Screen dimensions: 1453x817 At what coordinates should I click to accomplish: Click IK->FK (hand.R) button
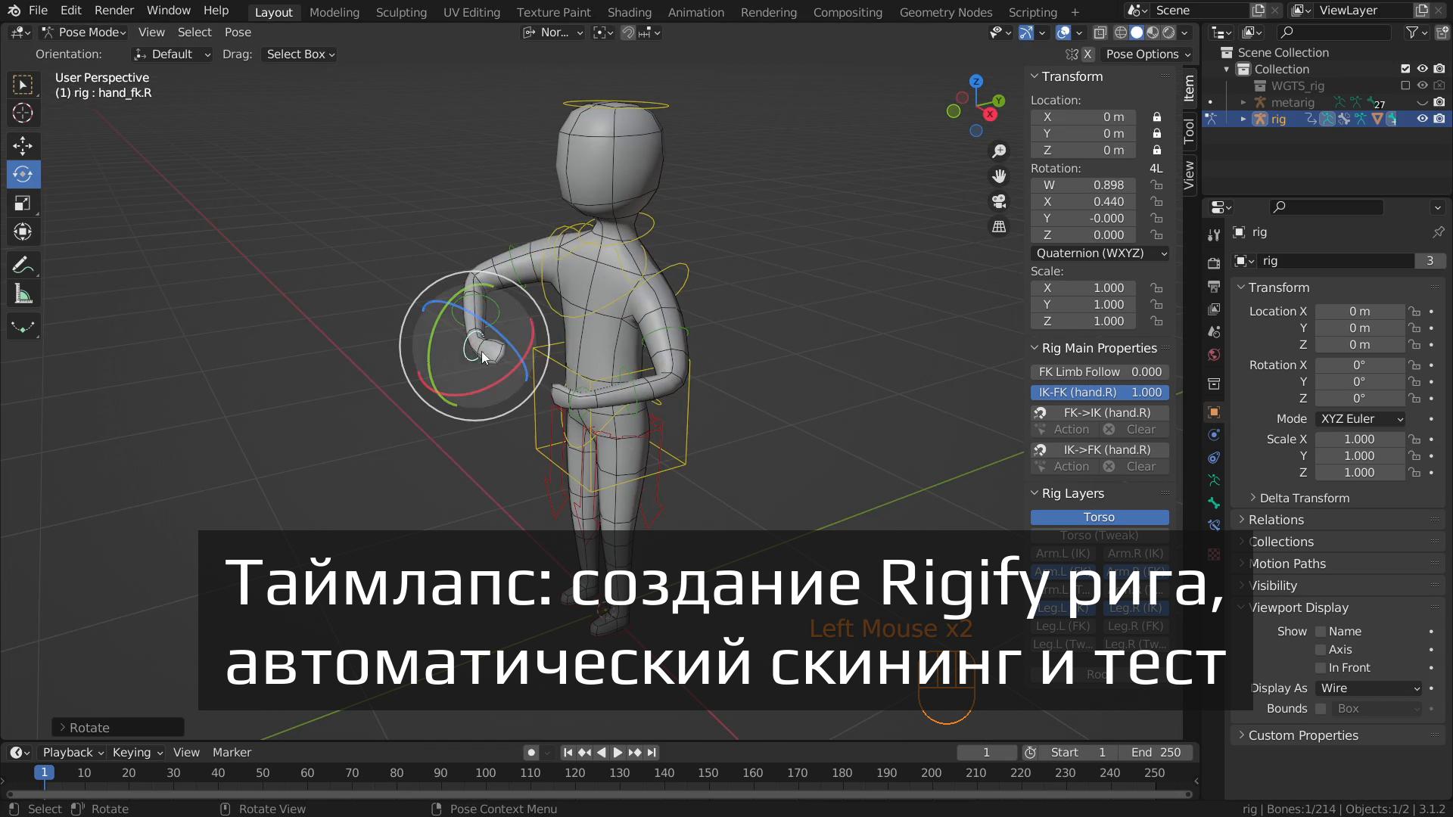[1106, 449]
